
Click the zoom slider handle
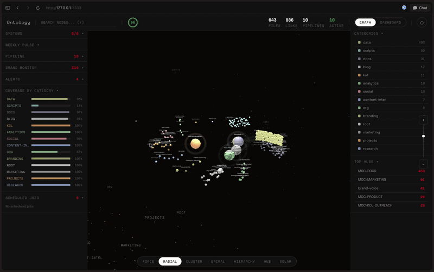423,136
